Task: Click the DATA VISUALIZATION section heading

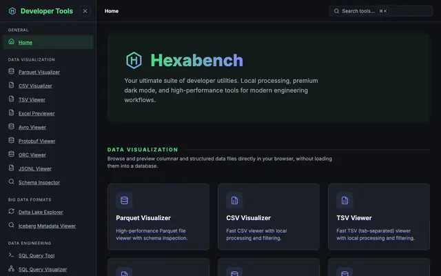Action: pyautogui.click(x=143, y=150)
